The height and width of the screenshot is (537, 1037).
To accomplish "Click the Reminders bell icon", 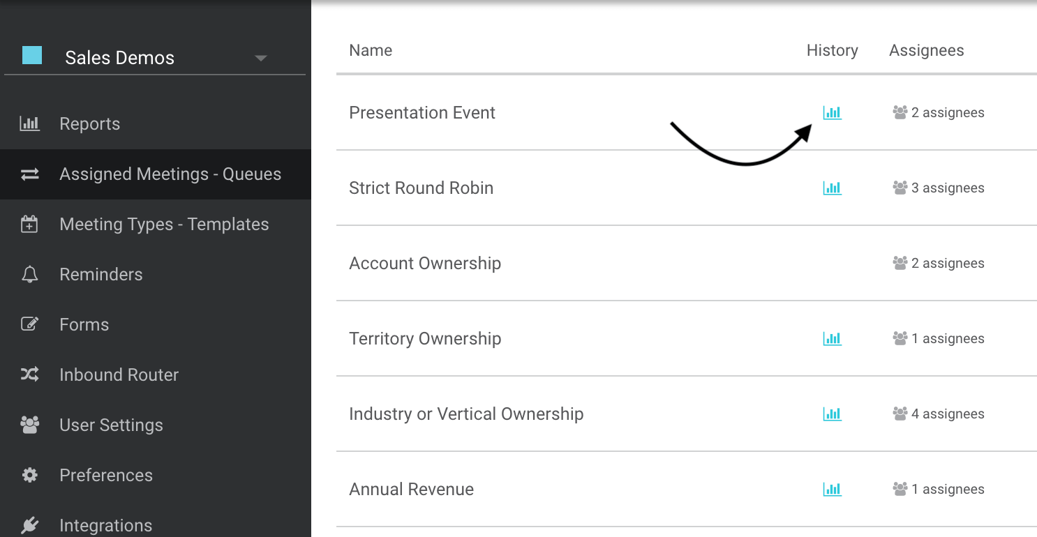I will click(x=29, y=275).
